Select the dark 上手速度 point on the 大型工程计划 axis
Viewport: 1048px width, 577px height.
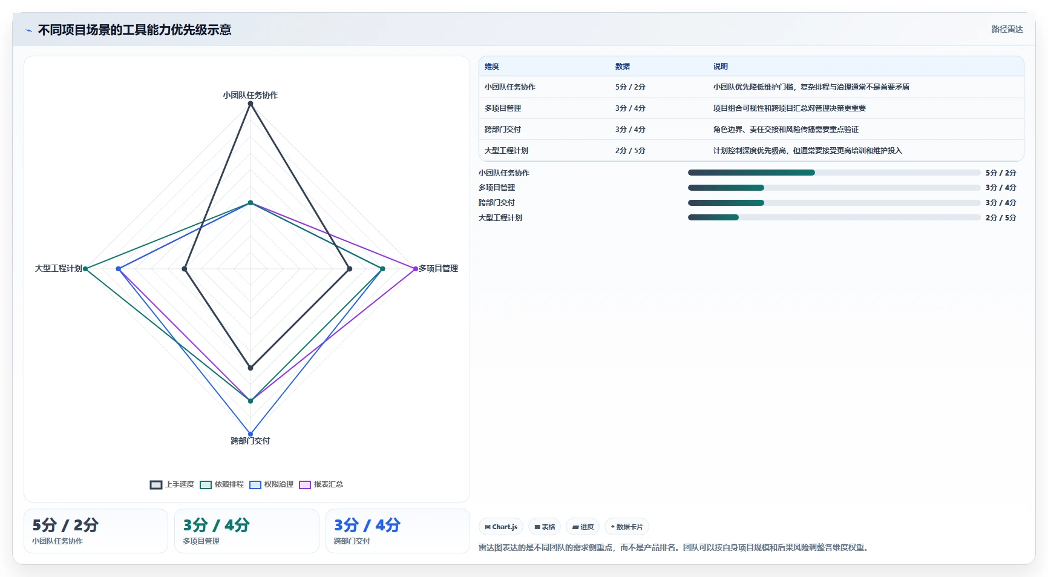[185, 269]
